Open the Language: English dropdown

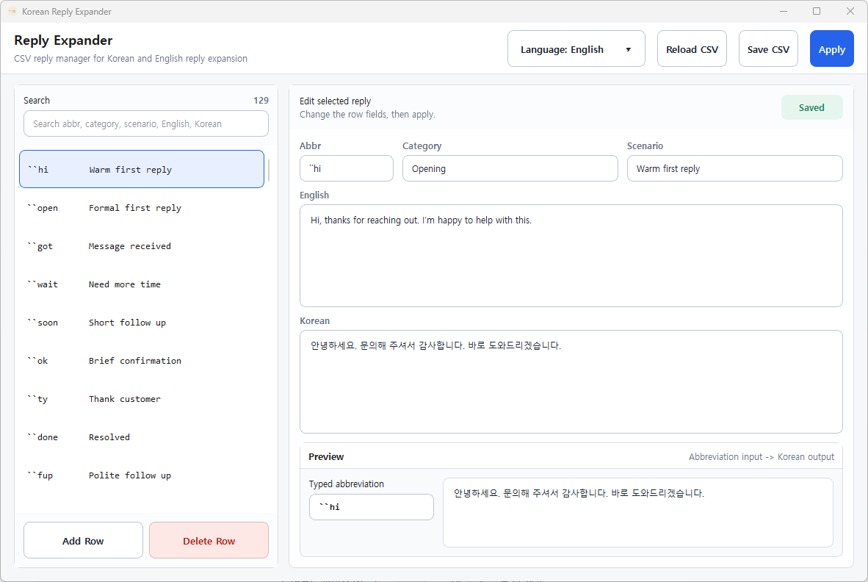point(576,48)
